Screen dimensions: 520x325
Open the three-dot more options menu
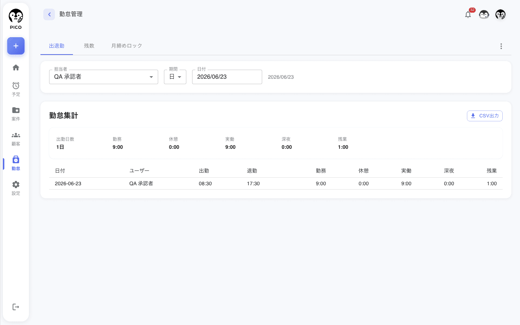click(x=501, y=46)
